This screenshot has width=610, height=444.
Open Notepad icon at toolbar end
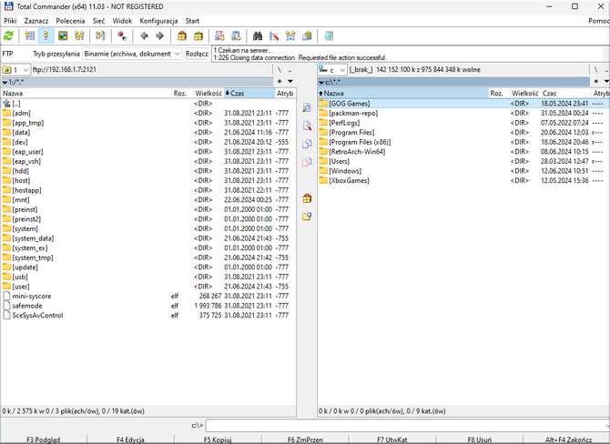(x=329, y=36)
